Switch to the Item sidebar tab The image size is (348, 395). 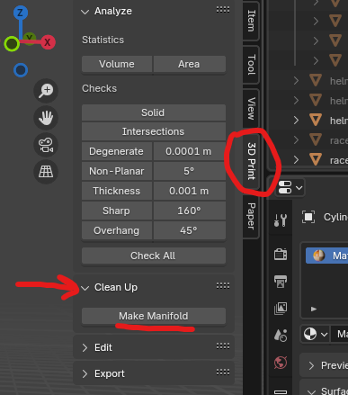[x=251, y=21]
